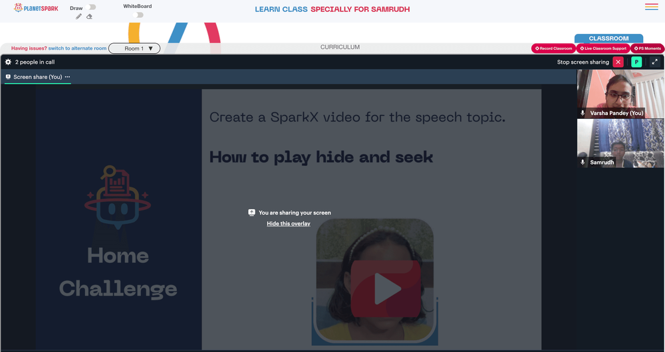Screen dimensions: 665x352
Task: Click the Home Challenge robot icon
Action: [118, 198]
